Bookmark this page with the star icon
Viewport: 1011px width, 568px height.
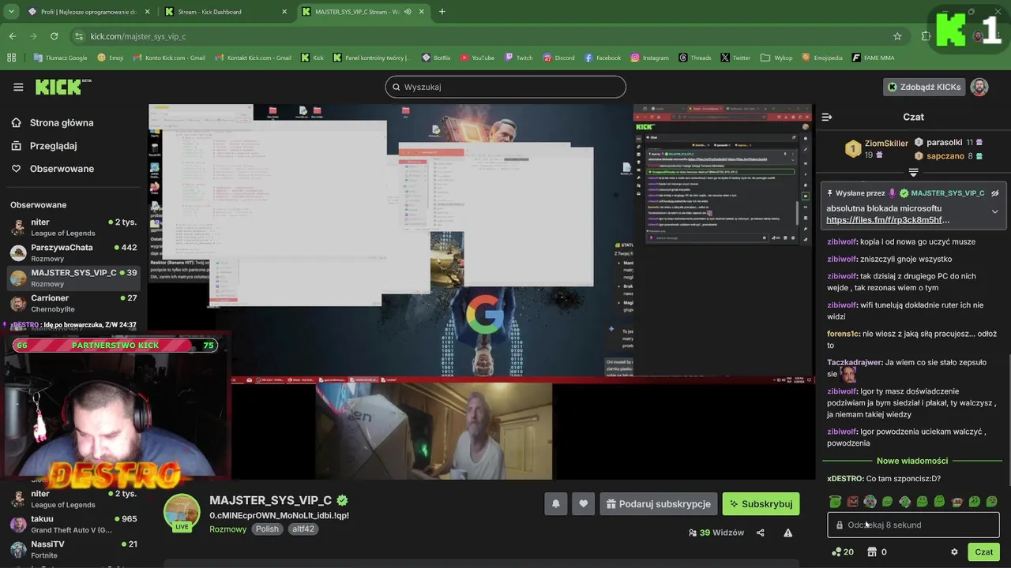click(897, 36)
